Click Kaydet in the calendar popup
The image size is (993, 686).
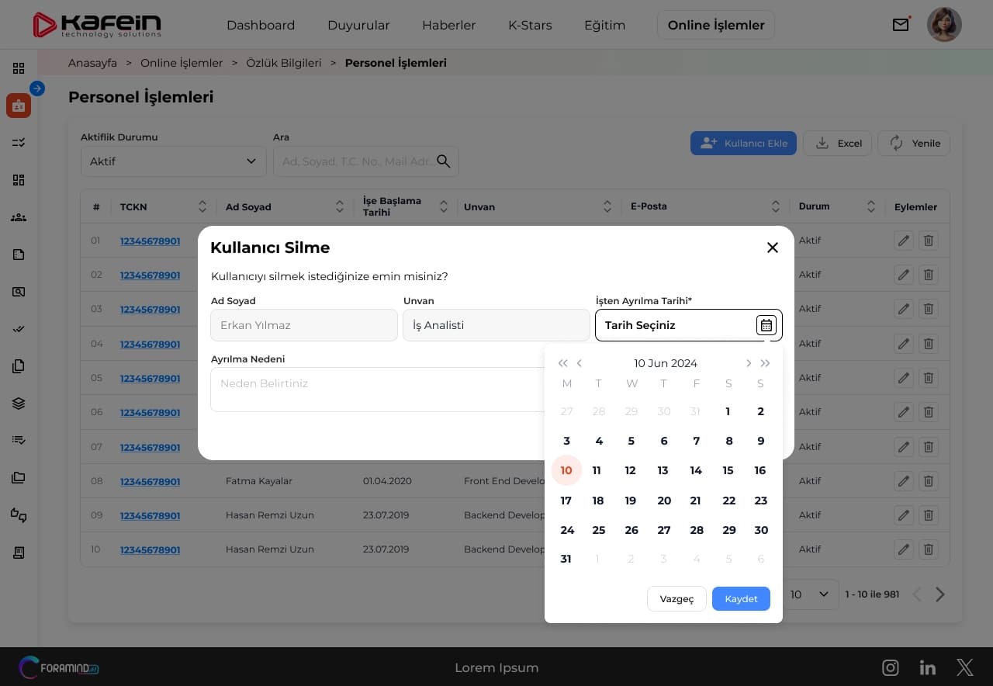click(741, 598)
